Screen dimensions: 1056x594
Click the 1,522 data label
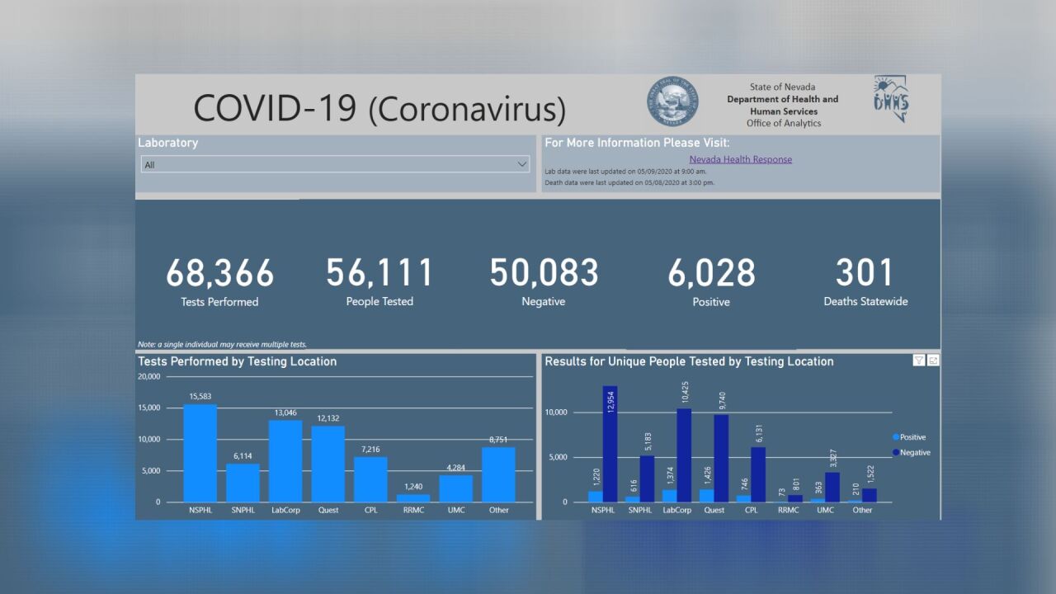870,474
